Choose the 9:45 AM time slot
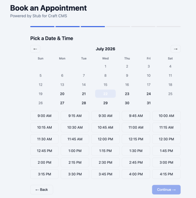196x198 pixels. point(136,116)
